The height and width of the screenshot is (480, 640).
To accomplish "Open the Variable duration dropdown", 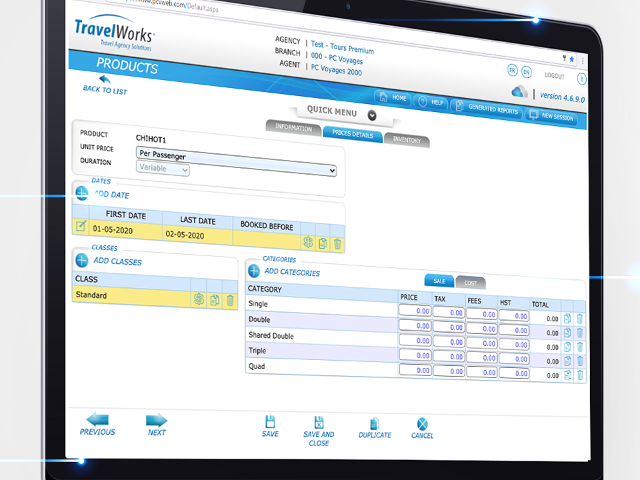I will [x=162, y=169].
